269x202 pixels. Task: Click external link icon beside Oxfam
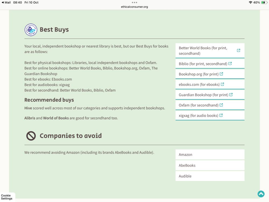pos(221,105)
